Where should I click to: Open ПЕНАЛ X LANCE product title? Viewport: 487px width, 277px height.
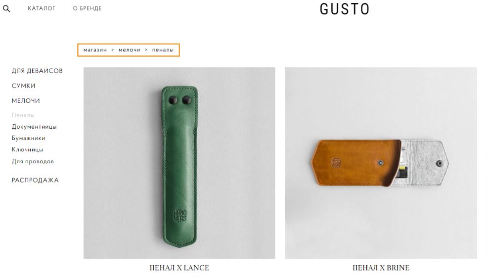coord(179,268)
